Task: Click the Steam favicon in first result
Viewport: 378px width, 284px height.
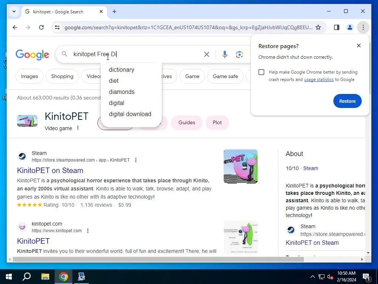Action: tap(22, 156)
